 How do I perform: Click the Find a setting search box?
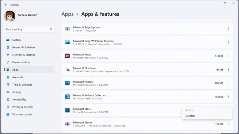pyautogui.click(x=29, y=29)
